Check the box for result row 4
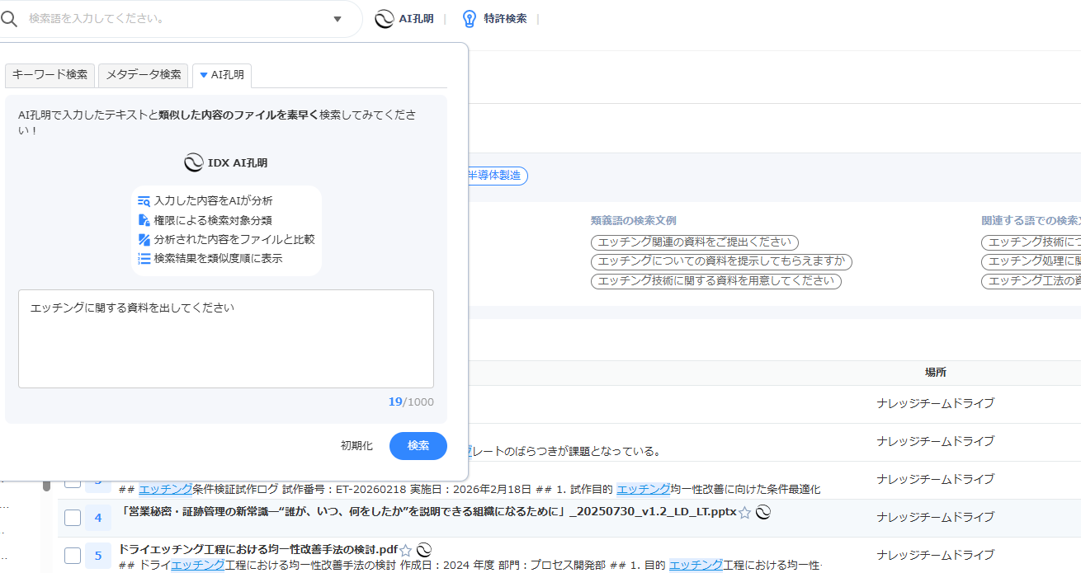1081x573 pixels. [x=73, y=518]
